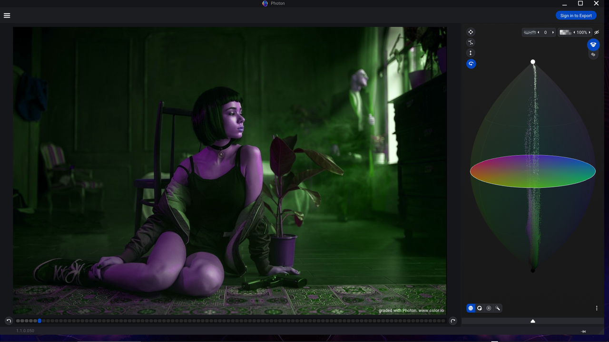The height and width of the screenshot is (342, 609).
Task: Select the blue active history step marker
Action: (39, 321)
